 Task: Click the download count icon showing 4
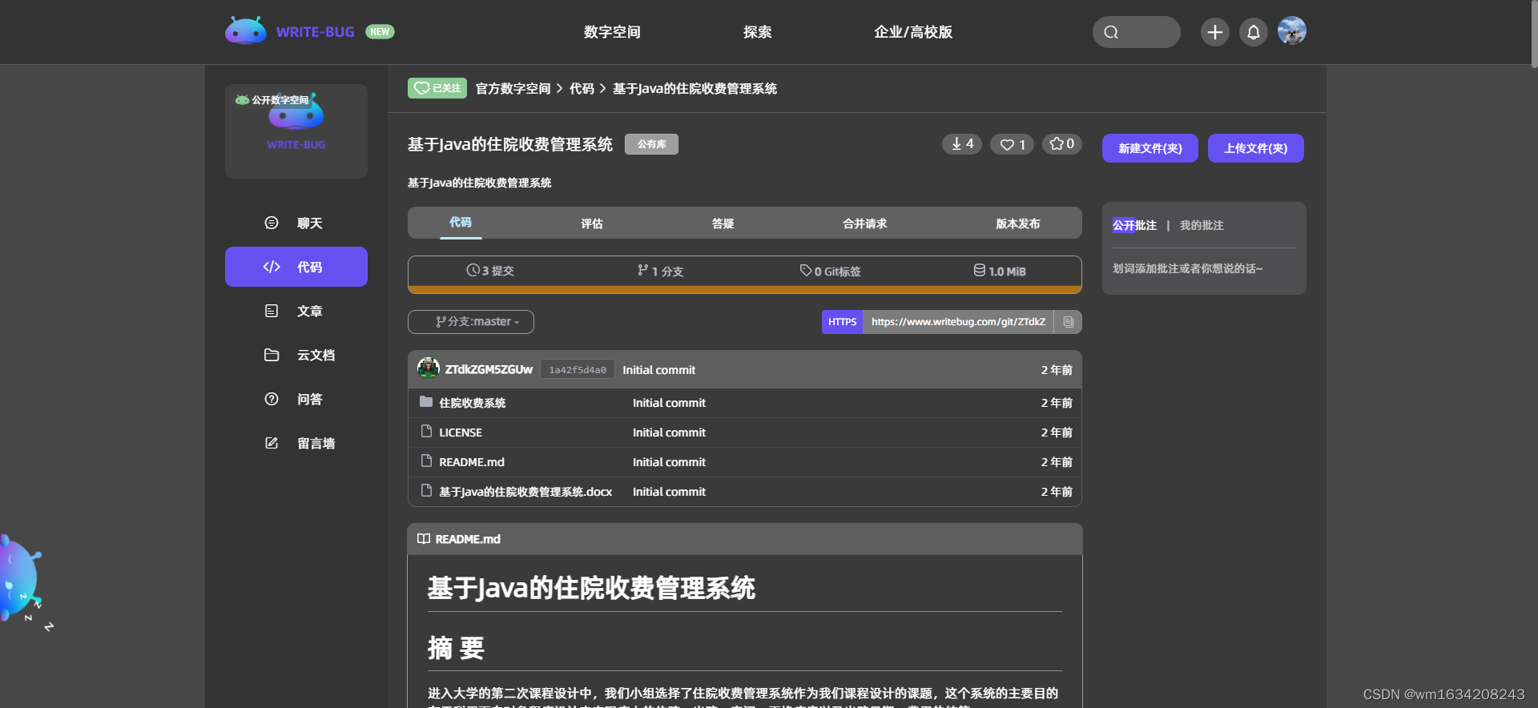[962, 144]
